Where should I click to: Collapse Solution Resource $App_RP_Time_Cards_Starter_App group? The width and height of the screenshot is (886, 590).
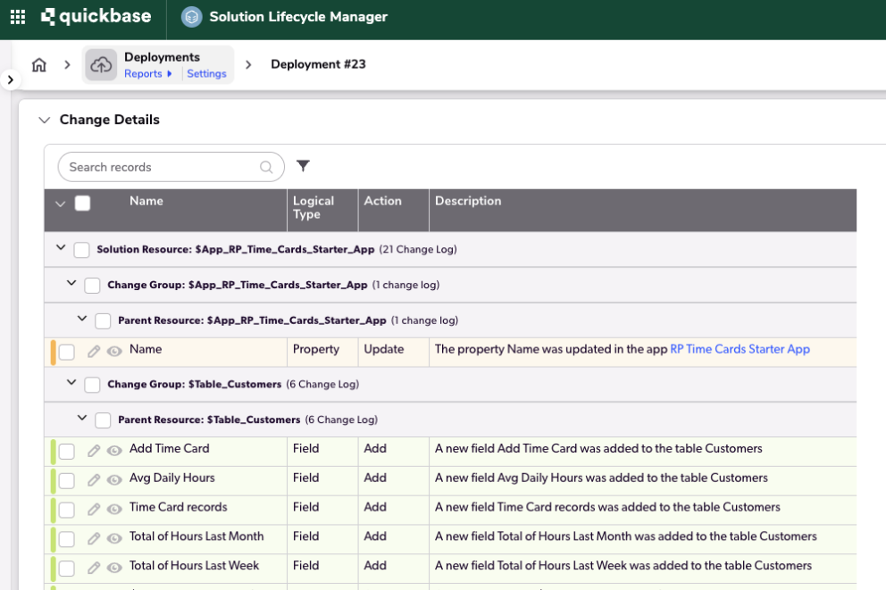point(61,249)
